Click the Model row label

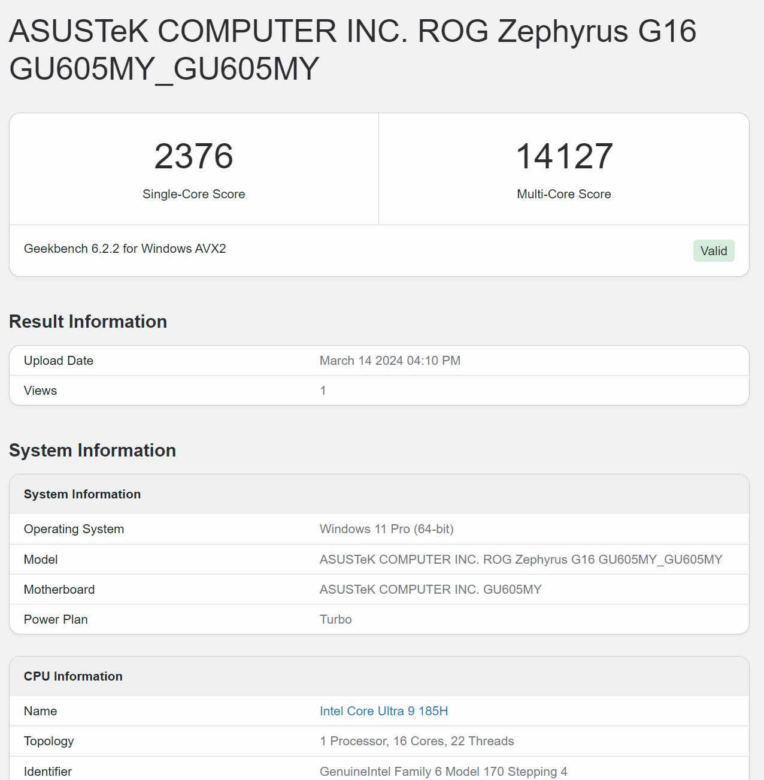[x=41, y=560]
